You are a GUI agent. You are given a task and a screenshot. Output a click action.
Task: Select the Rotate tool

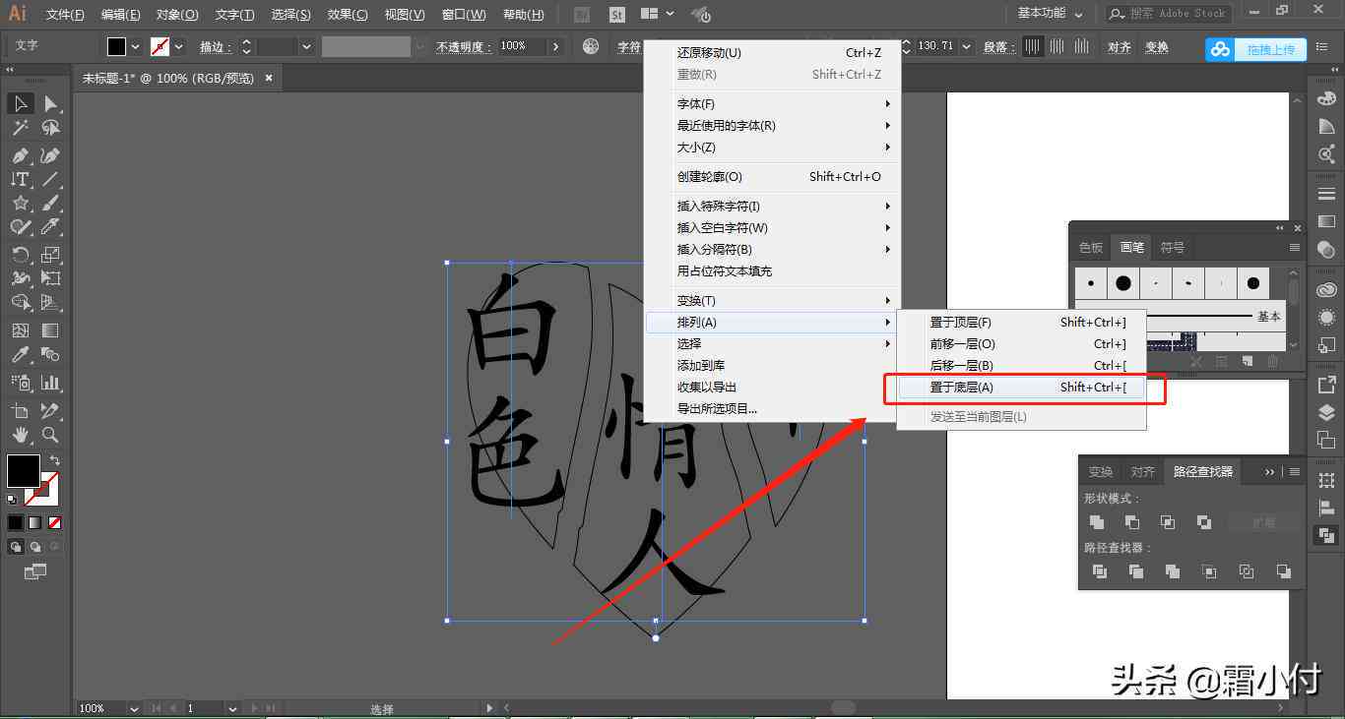pyautogui.click(x=20, y=255)
